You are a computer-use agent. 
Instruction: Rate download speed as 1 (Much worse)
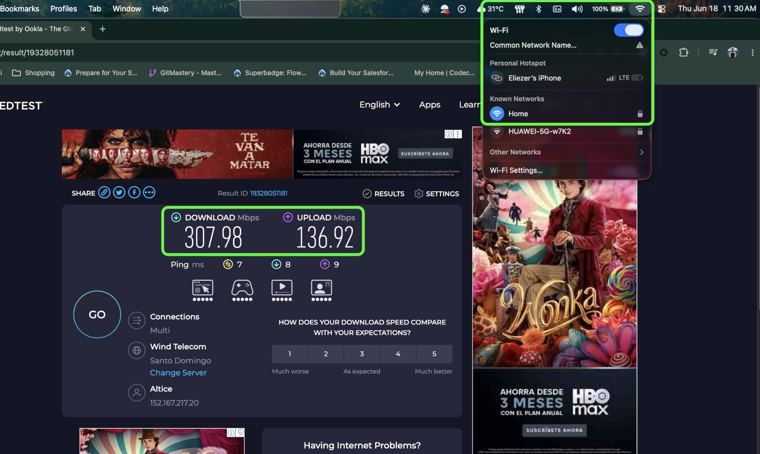click(x=290, y=354)
